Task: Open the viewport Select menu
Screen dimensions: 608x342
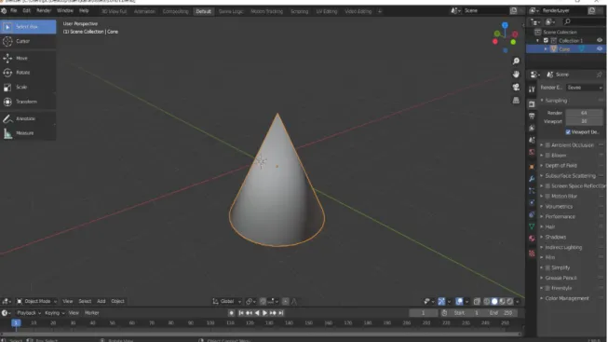Action: (x=85, y=301)
